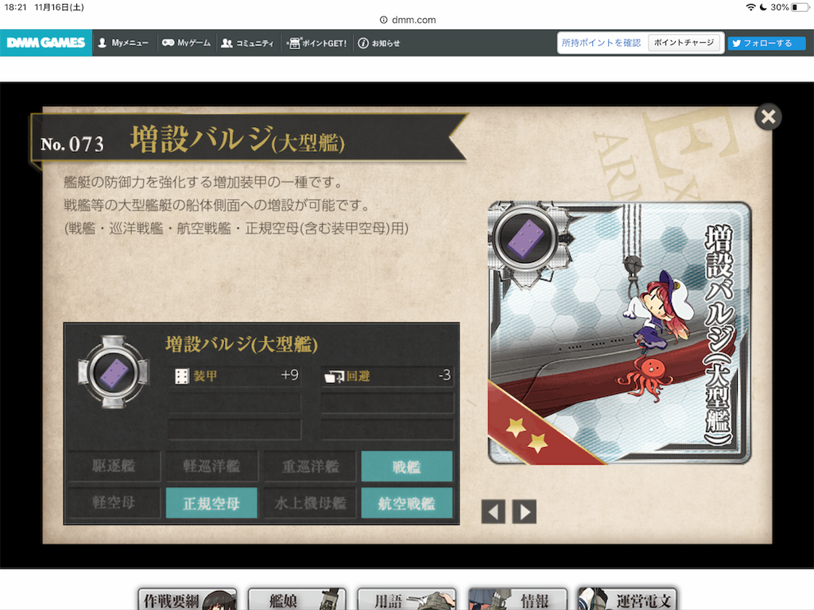The width and height of the screenshot is (814, 610).
Task: Open the Myゲーム menu
Action: 186,43
